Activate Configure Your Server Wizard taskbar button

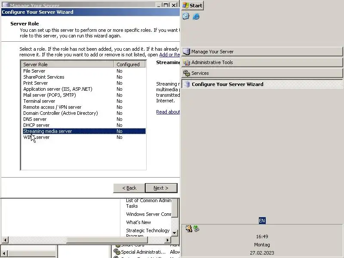262,84
